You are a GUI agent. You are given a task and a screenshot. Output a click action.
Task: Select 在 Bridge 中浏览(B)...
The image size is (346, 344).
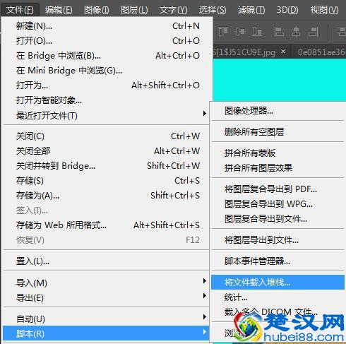click(x=107, y=56)
